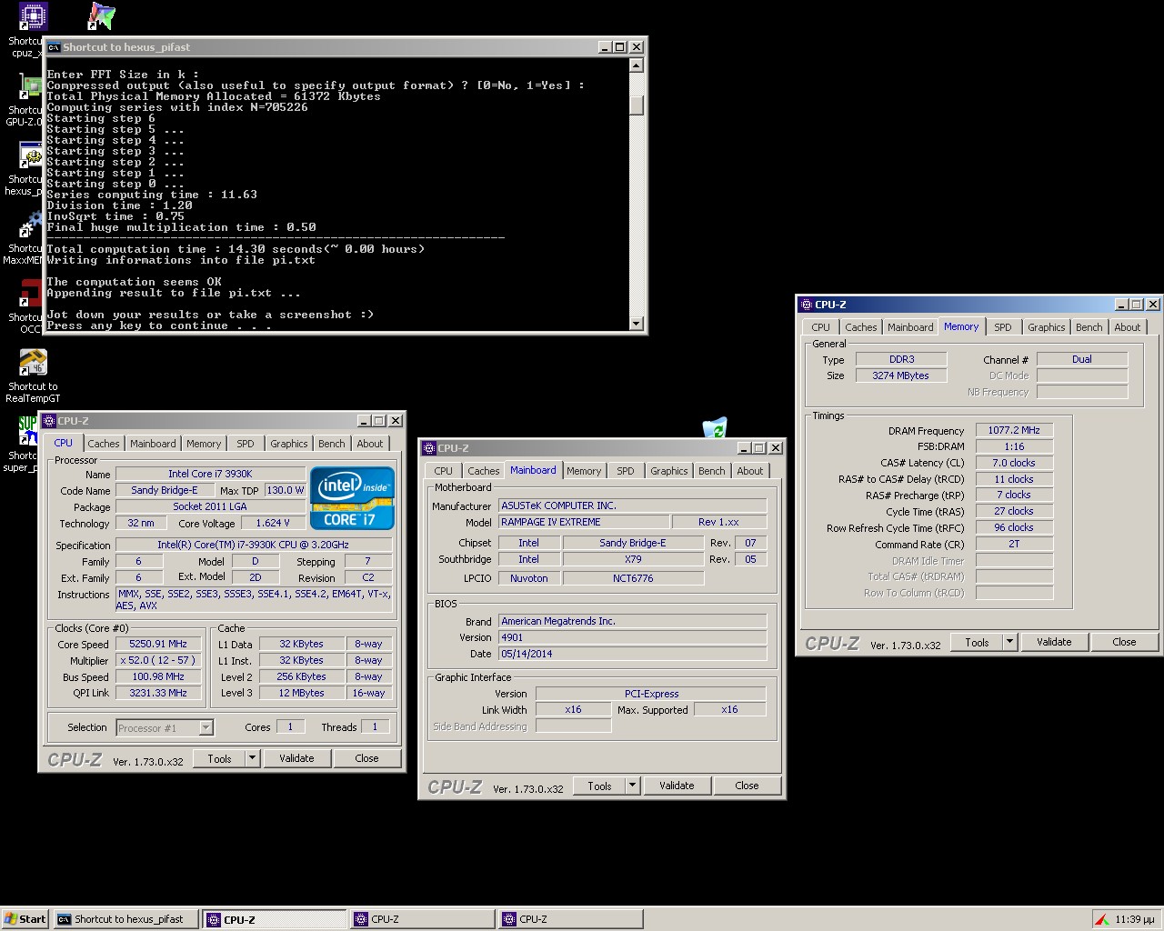This screenshot has height=931, width=1164.
Task: Open the SPD tab in the CPU window
Action: point(246,444)
